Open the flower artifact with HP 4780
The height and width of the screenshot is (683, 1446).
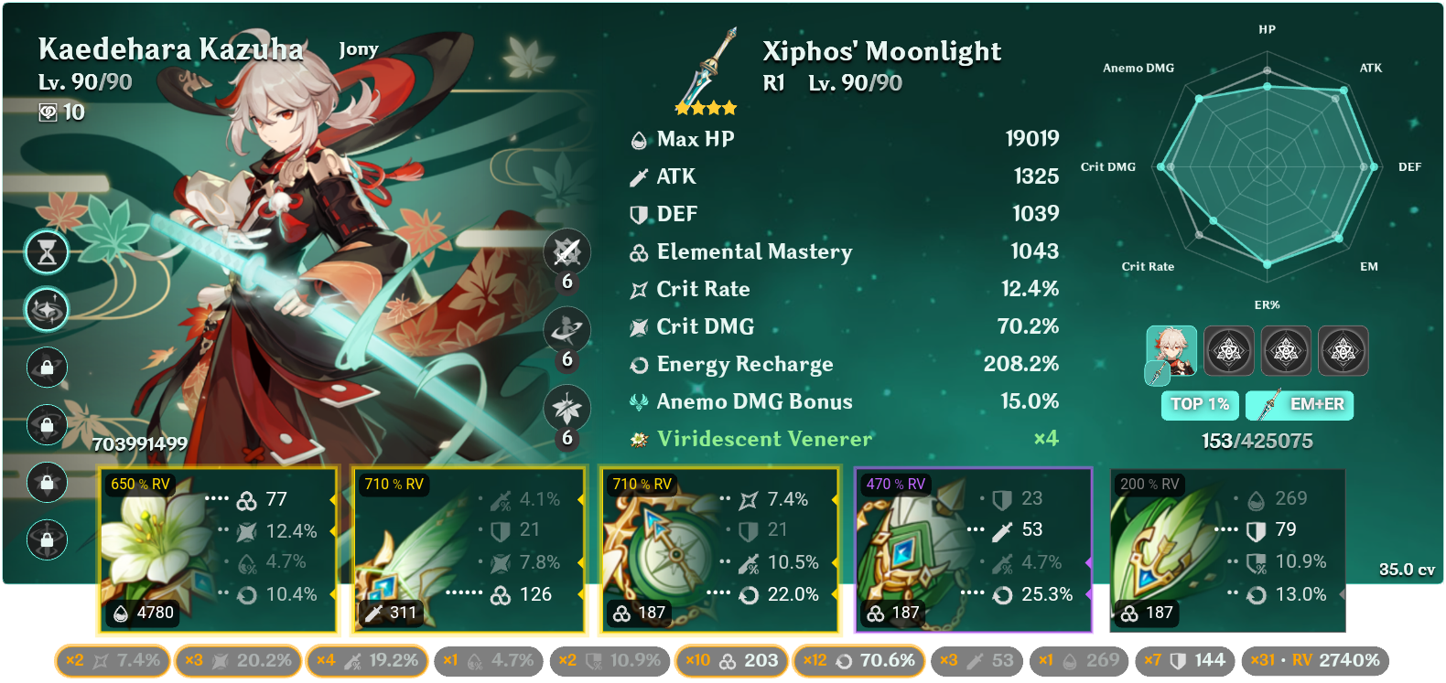218,550
